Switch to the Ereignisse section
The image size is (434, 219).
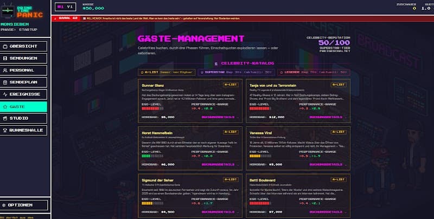(23, 94)
